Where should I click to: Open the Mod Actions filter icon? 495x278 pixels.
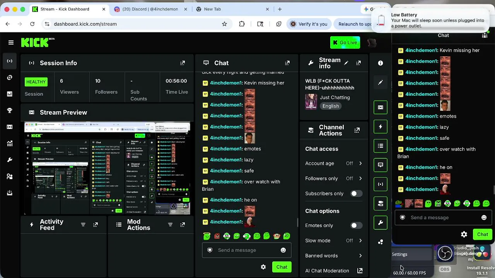click(170, 225)
